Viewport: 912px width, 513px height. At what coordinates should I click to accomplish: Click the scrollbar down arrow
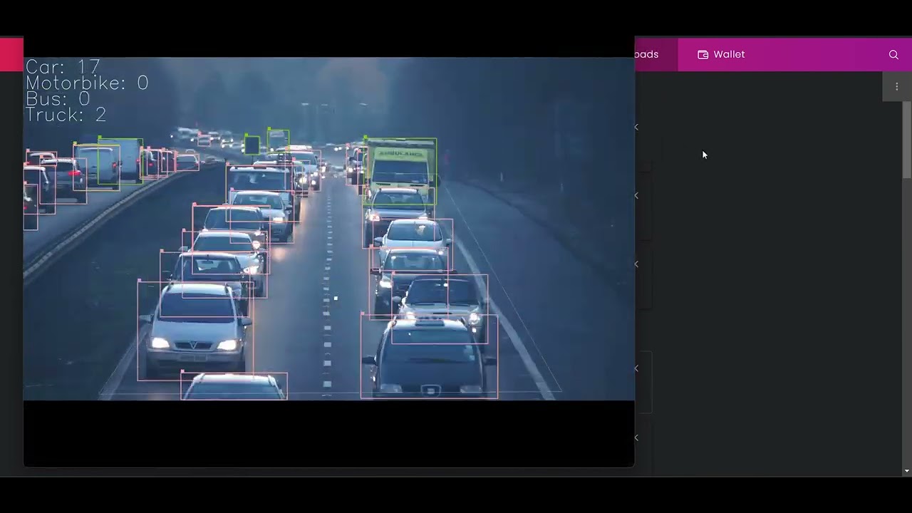coord(906,471)
